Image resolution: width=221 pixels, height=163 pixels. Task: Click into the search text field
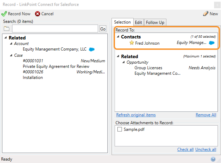[x=55, y=29]
